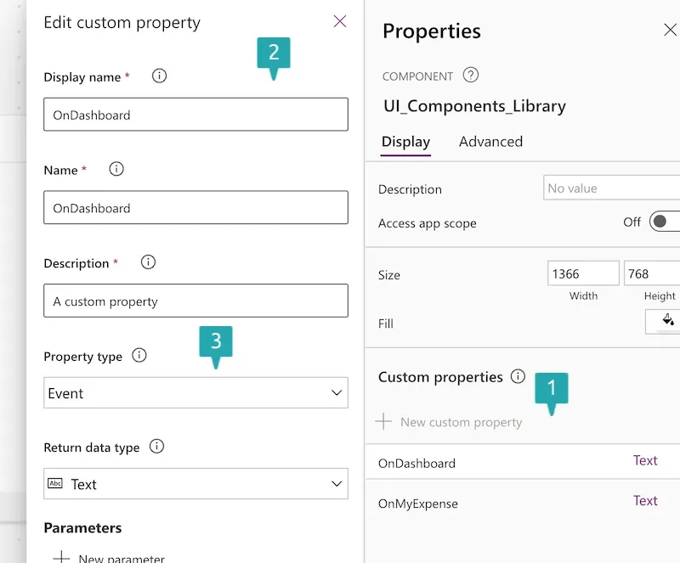680x563 pixels.
Task: Click the Abc text type icon
Action: (55, 483)
